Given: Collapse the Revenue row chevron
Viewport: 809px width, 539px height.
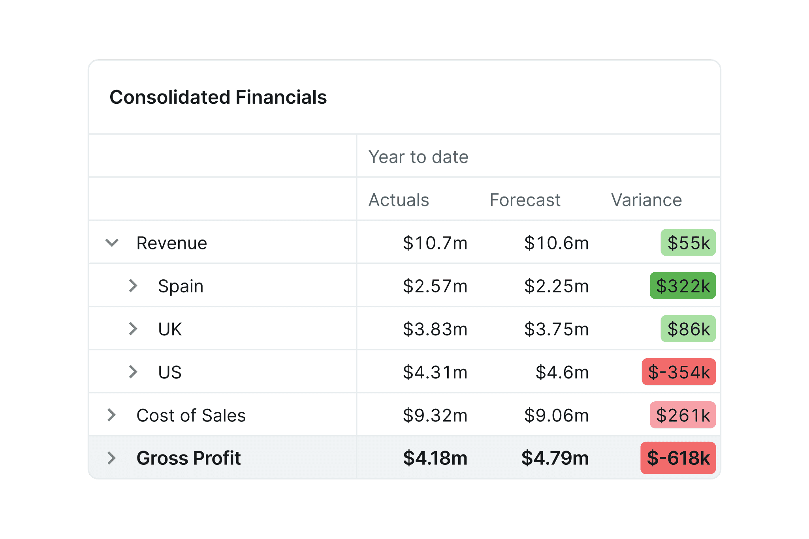Looking at the screenshot, I should [112, 243].
